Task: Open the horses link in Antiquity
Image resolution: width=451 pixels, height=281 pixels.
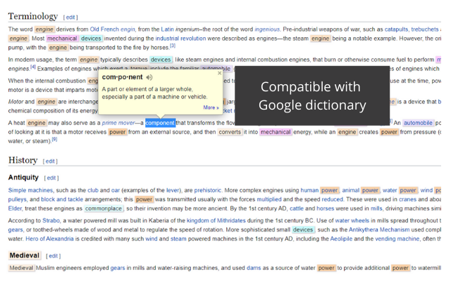Action: click(x=326, y=209)
